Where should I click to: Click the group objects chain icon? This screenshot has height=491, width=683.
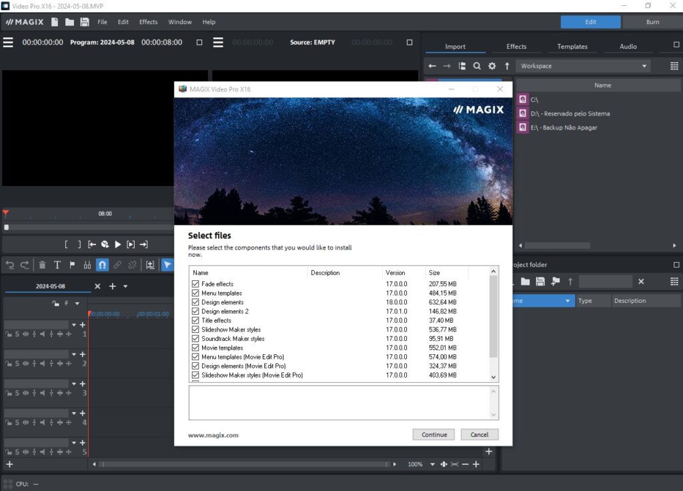tap(117, 265)
